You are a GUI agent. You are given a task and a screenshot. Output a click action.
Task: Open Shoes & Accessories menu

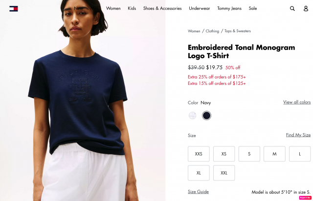point(162,8)
